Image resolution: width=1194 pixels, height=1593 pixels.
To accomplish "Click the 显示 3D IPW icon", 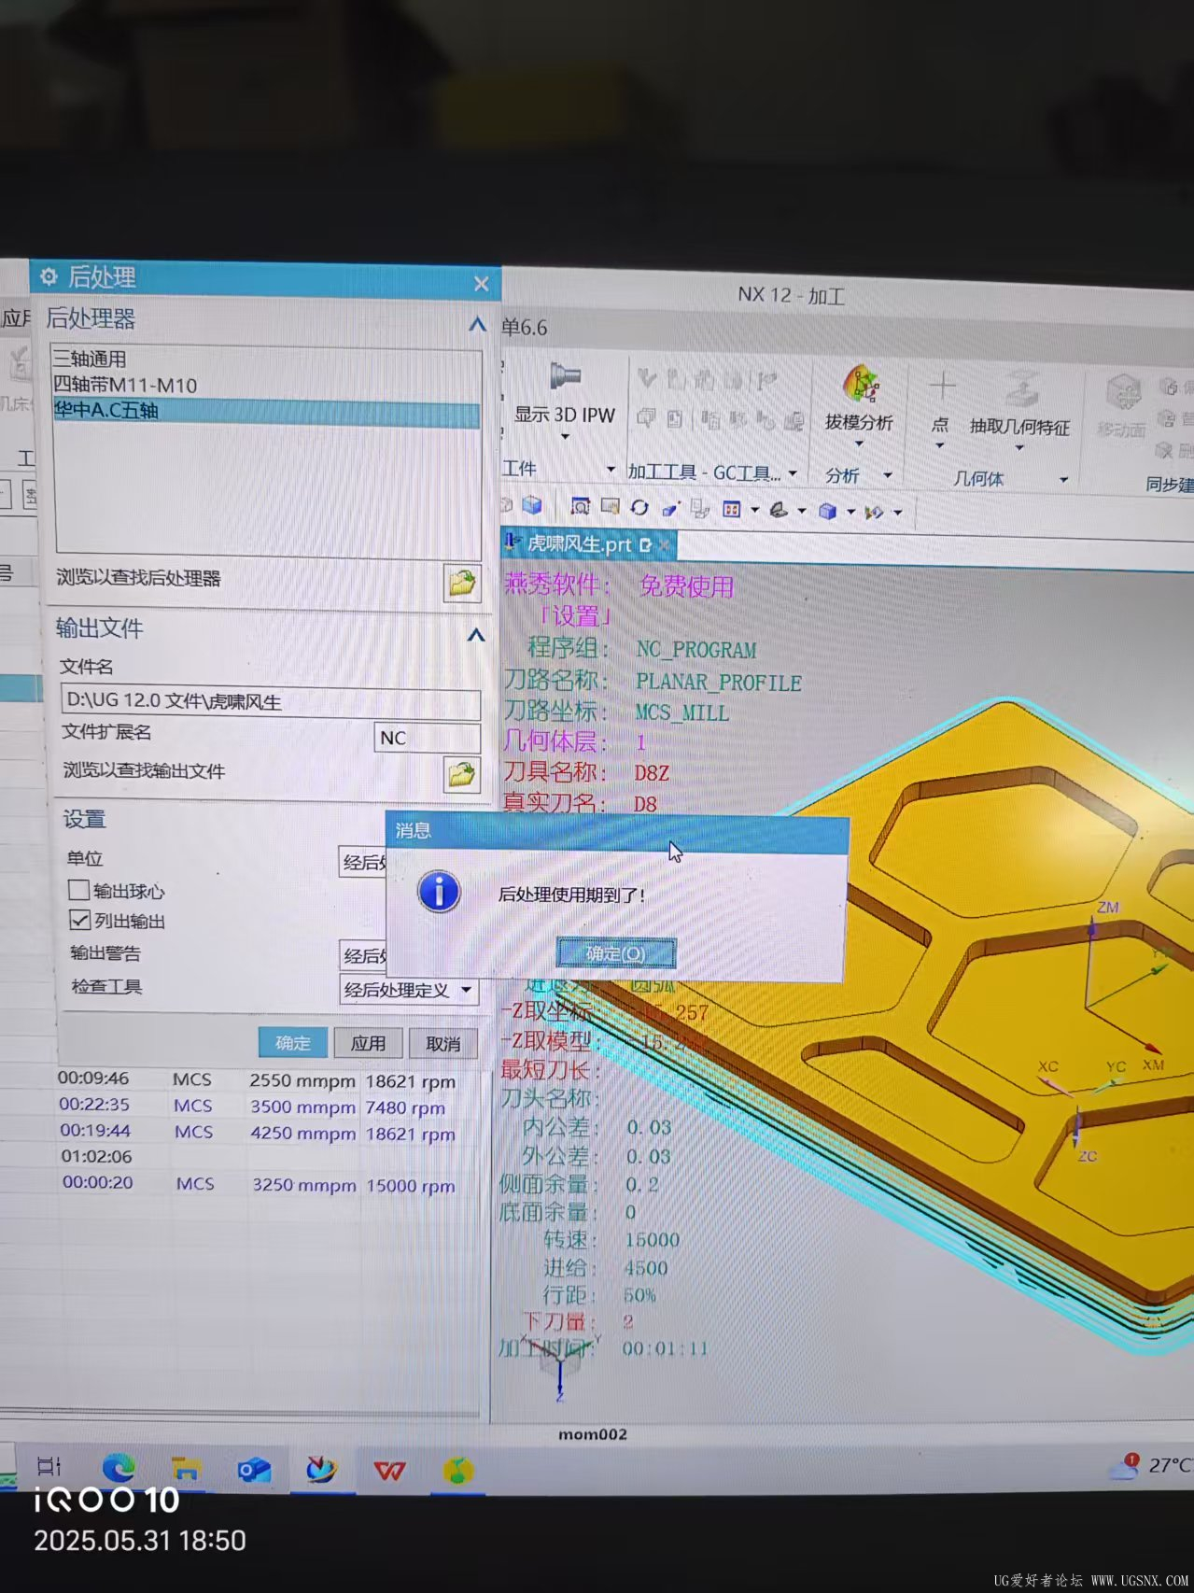I will click(x=565, y=376).
